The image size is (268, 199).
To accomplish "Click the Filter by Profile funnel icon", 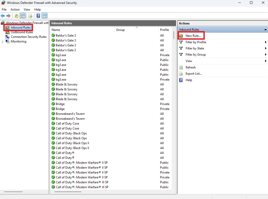I will click(x=181, y=42).
